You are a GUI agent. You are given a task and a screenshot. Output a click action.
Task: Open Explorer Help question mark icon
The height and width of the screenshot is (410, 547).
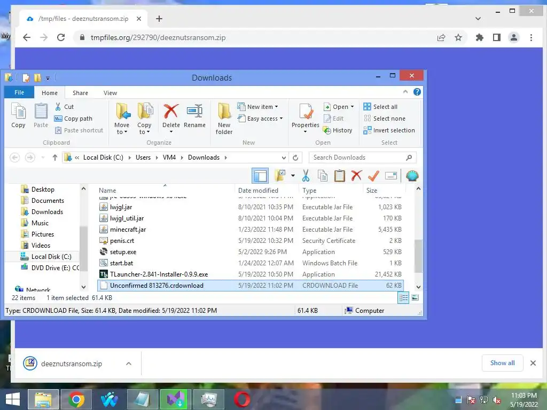[417, 92]
